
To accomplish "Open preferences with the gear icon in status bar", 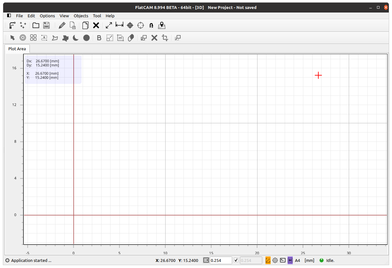I will coord(275,260).
